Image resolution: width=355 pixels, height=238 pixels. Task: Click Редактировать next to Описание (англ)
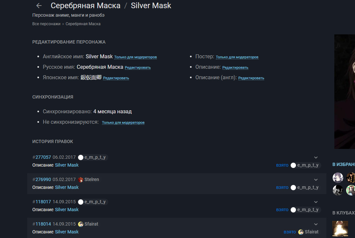[x=251, y=78]
